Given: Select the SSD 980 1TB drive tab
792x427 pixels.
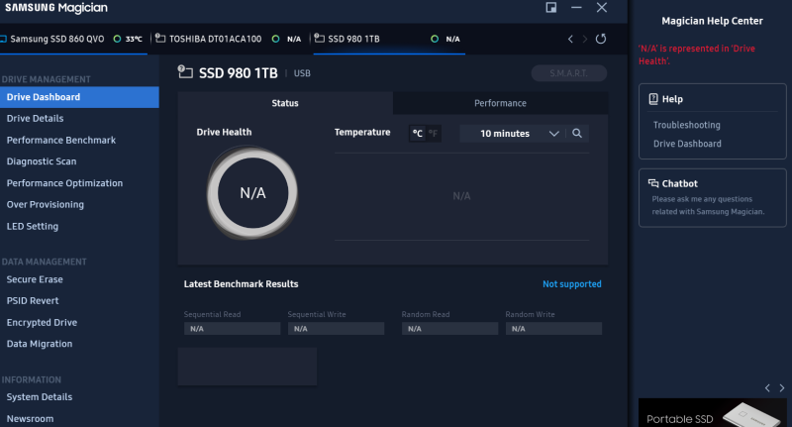Looking at the screenshot, I should click(388, 39).
